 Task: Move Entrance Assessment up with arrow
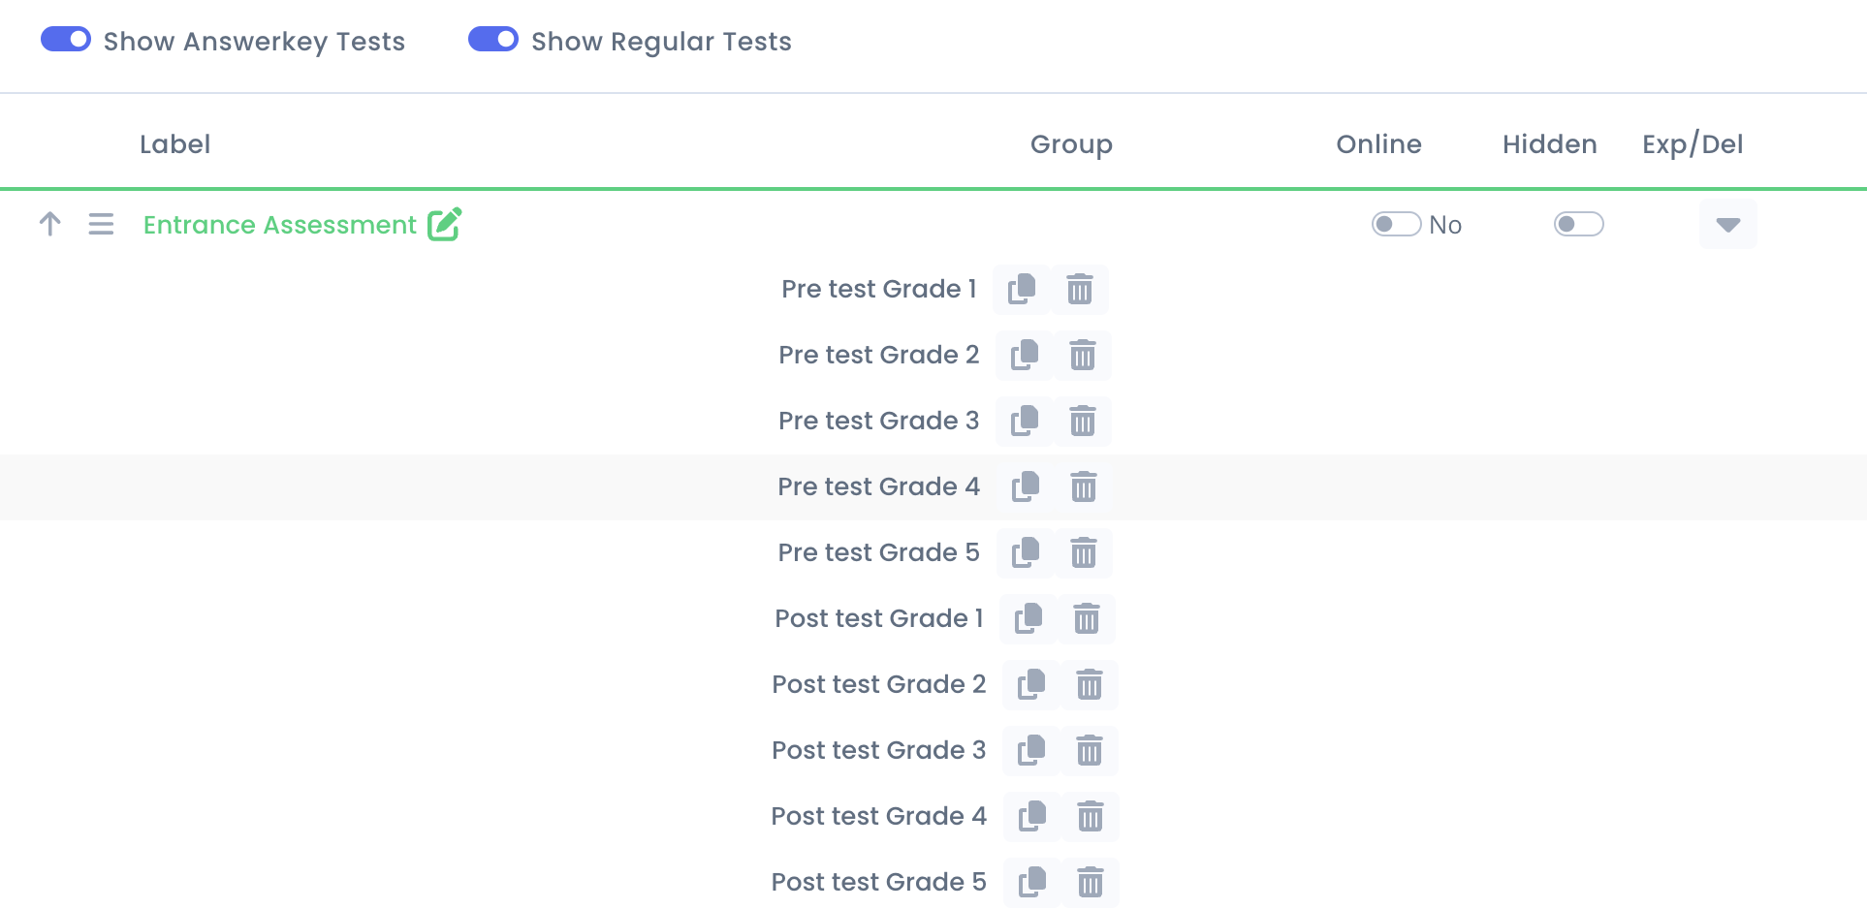(50, 224)
